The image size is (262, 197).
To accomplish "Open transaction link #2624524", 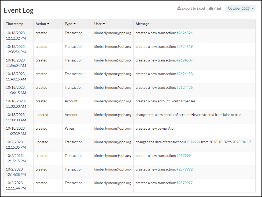I will click(184, 33).
